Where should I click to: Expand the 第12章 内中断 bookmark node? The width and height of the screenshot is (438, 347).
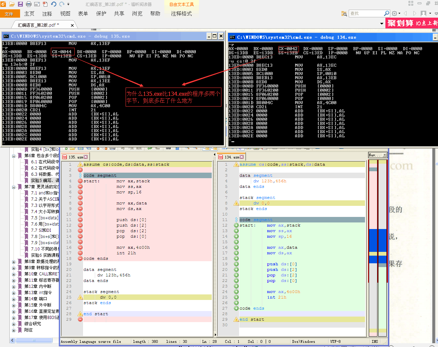click(x=14, y=286)
